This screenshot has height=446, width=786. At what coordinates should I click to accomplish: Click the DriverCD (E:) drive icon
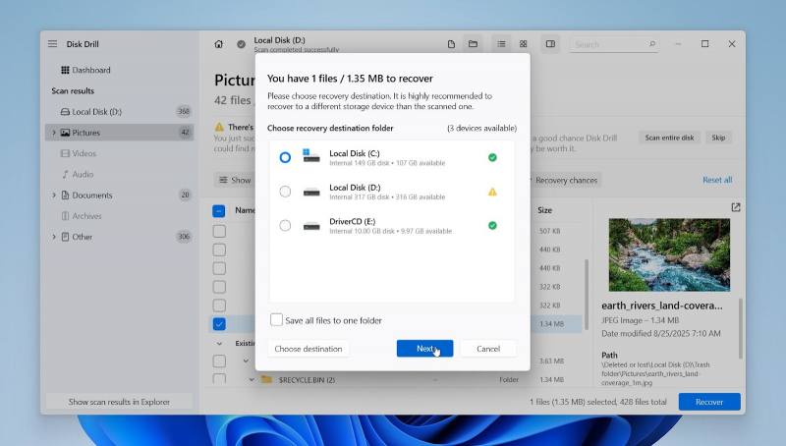point(311,226)
